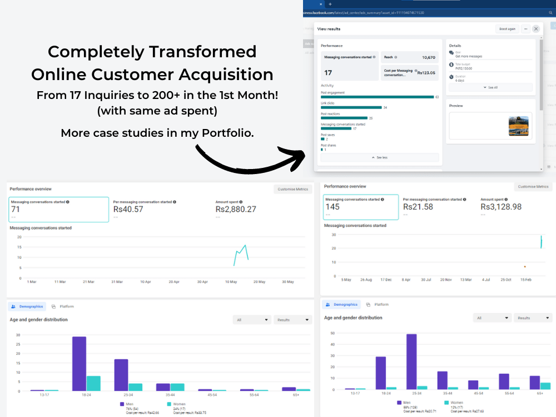Open the All dropdown in the left panel

pos(252,320)
